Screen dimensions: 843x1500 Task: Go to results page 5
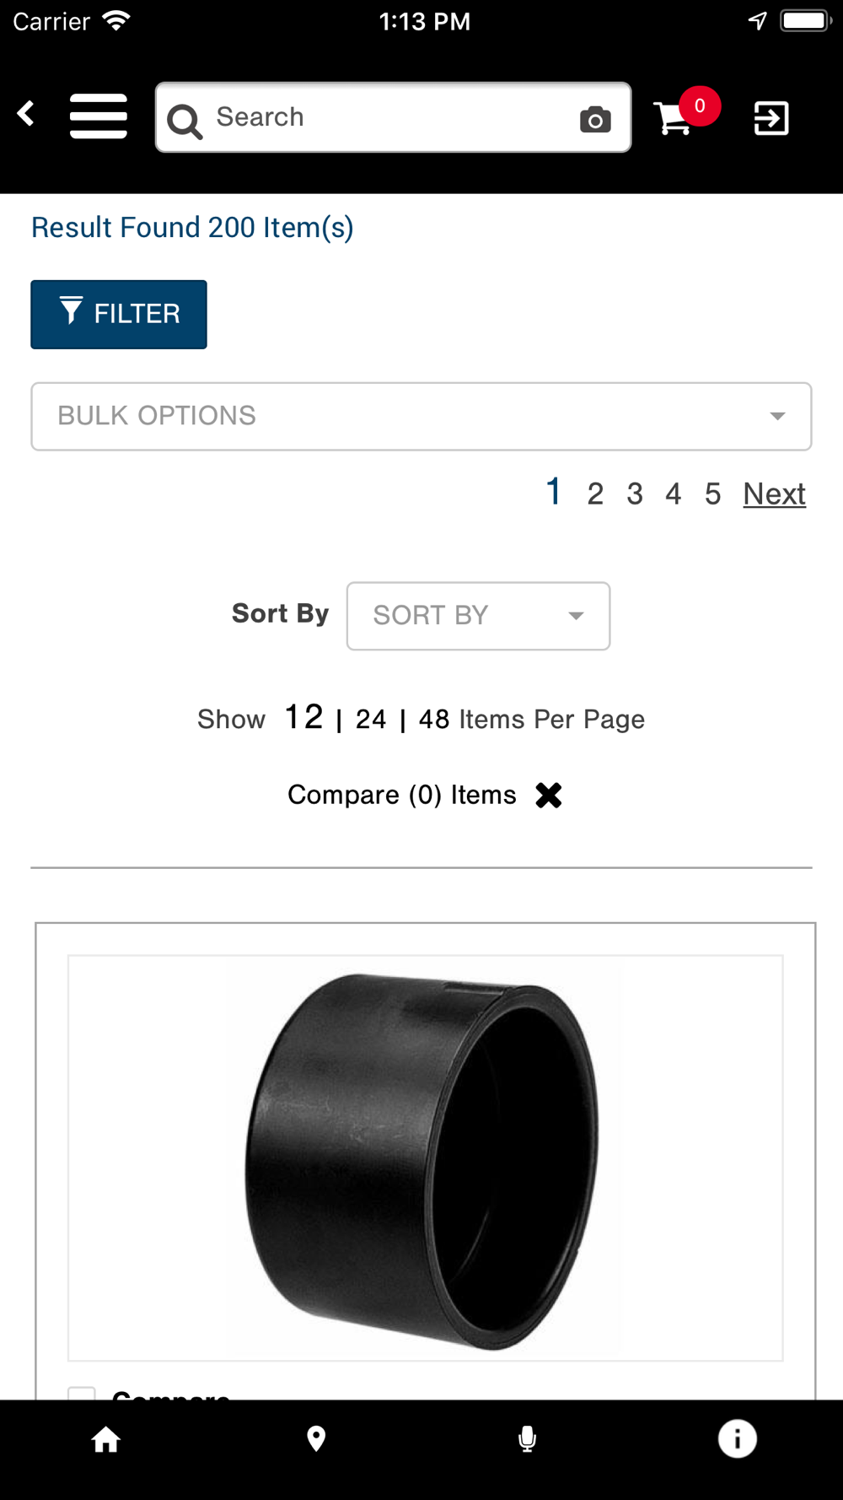(x=713, y=494)
